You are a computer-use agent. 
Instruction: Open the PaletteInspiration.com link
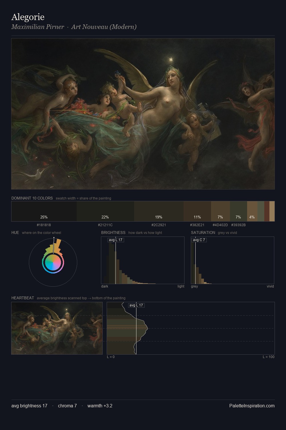(x=252, y=406)
